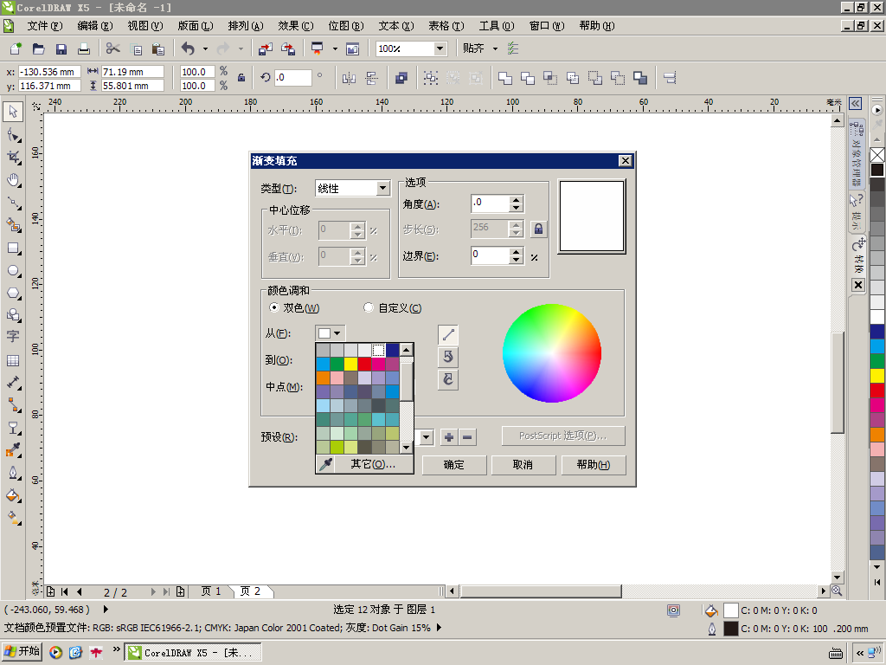Image resolution: width=886 pixels, height=665 pixels.
Task: Expand the application launcher dropdown arrow
Action: tap(335, 48)
